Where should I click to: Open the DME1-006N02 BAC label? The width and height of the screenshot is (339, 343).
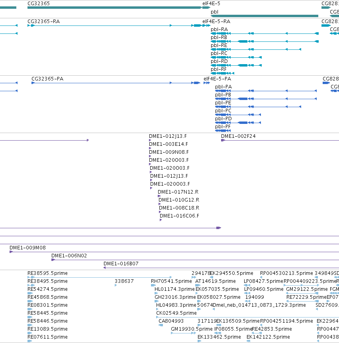point(69,256)
